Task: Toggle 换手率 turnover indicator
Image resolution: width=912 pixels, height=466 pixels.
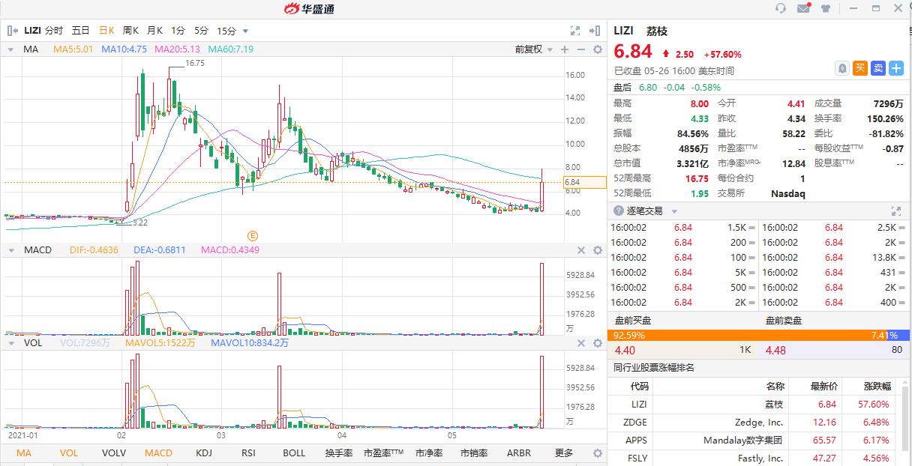Action: [339, 453]
